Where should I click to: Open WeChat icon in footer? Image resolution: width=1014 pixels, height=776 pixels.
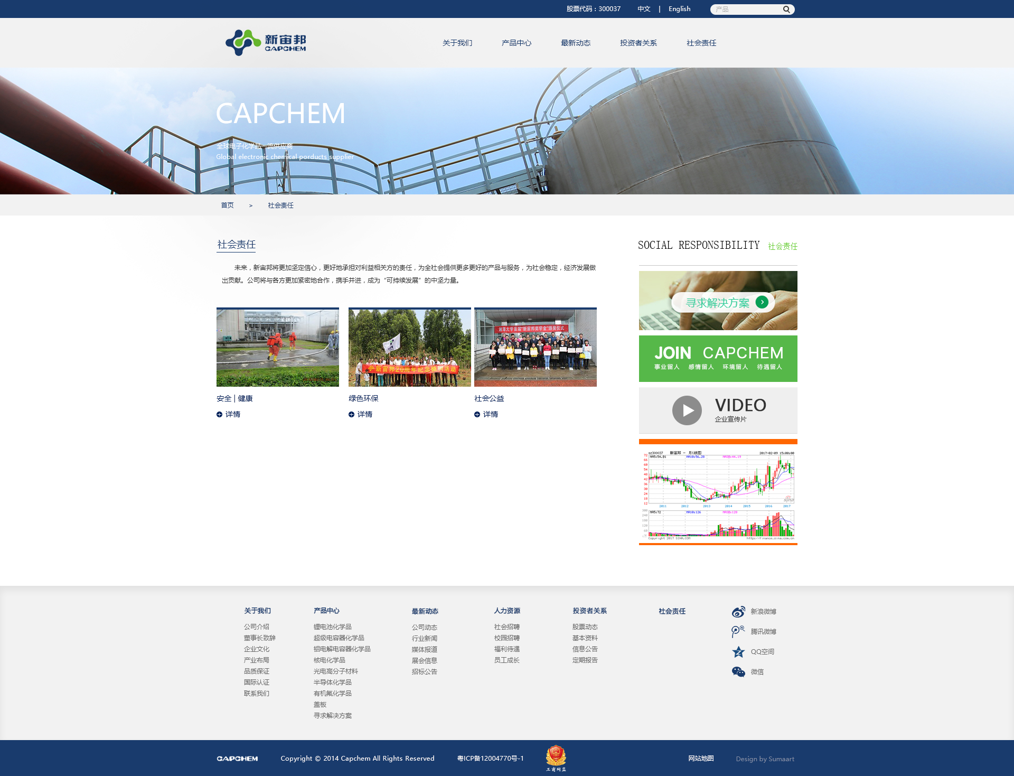(x=738, y=672)
